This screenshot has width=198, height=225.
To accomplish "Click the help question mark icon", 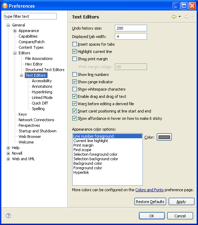I will pyautogui.click(x=8, y=216).
